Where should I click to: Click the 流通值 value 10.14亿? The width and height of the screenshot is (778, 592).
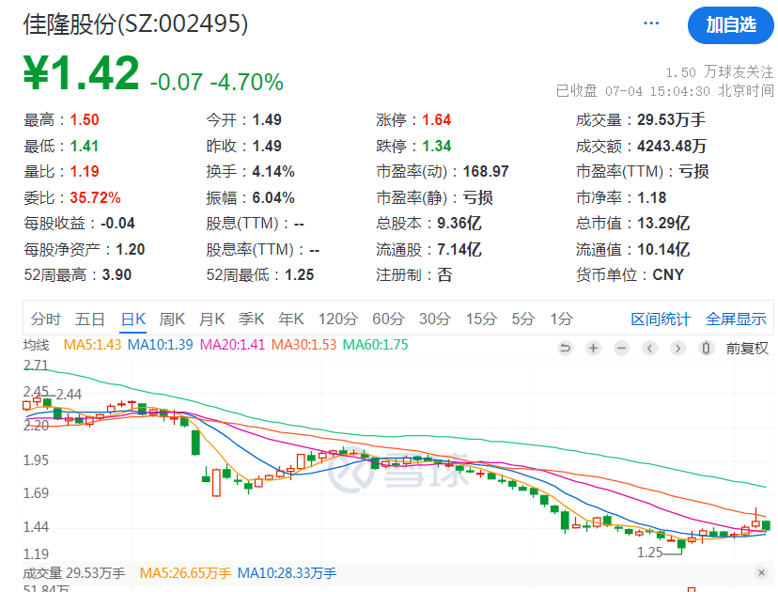[663, 249]
